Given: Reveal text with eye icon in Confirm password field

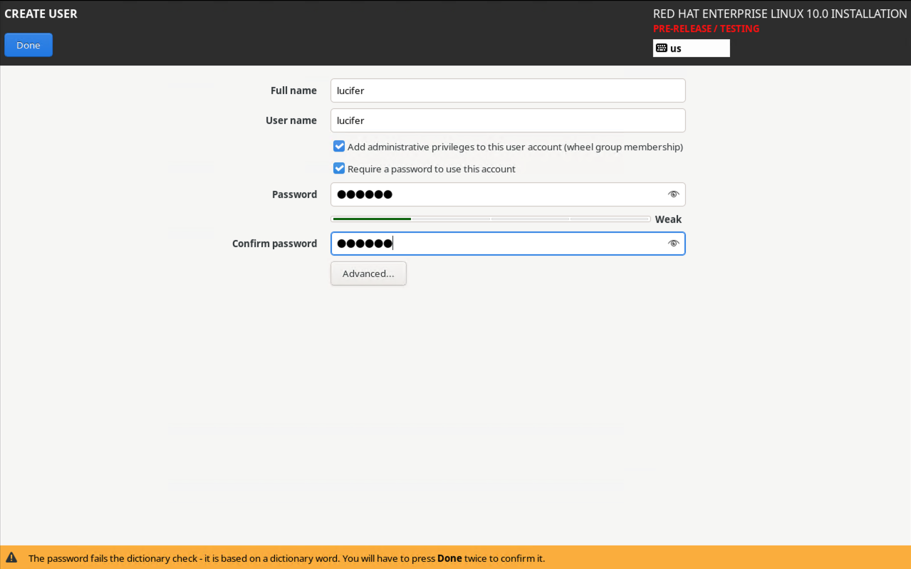Looking at the screenshot, I should [673, 244].
